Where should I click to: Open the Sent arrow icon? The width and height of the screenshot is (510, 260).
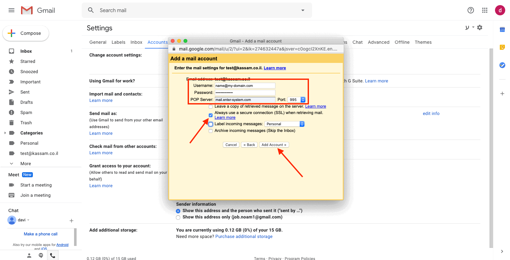(11, 92)
